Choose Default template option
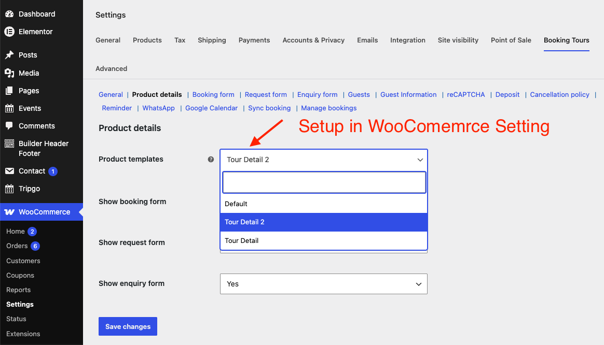 tap(324, 204)
